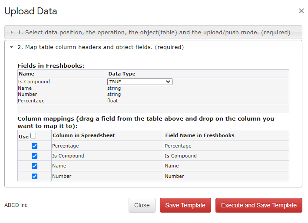Screen dimensions: 308x223
Task: Uncheck the Number column checkbox
Action: tap(35, 176)
